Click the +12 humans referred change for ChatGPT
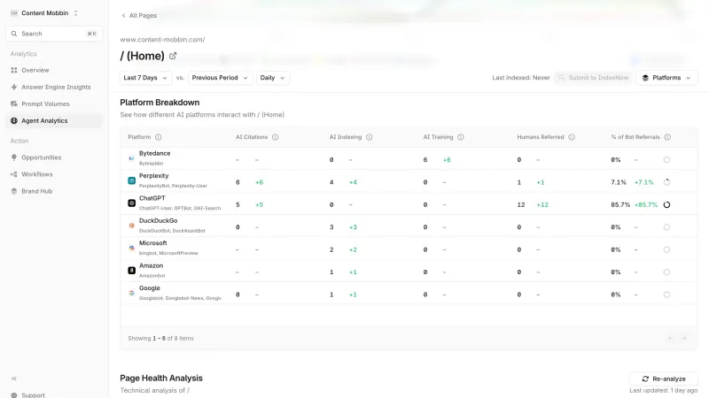The image size is (709, 398). coord(542,205)
